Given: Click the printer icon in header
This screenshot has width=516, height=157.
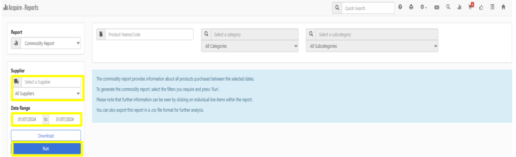Looking at the screenshot, I should coord(411,7).
